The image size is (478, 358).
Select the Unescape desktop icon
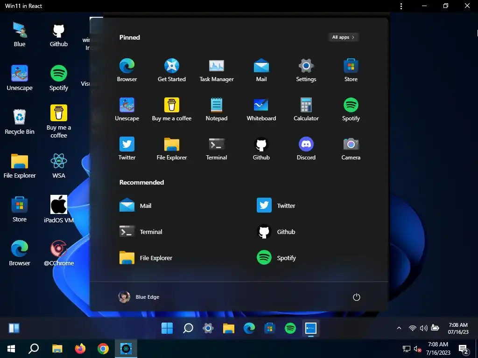click(20, 78)
